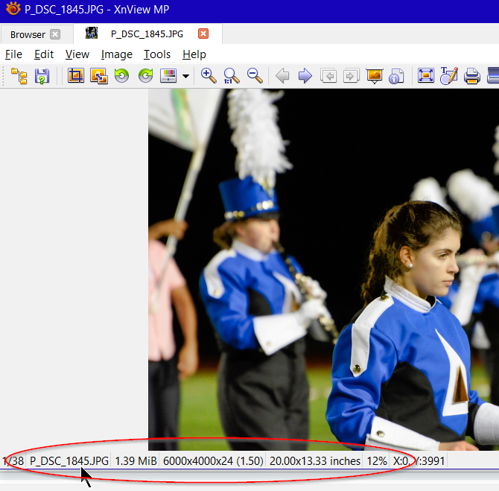This screenshot has height=491, width=499.
Task: Open the Tools menu
Action: [x=157, y=54]
